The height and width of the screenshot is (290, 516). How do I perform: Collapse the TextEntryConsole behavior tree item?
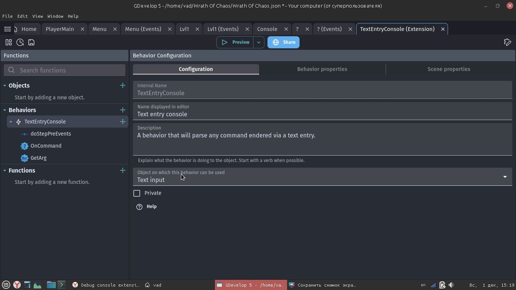(11, 122)
